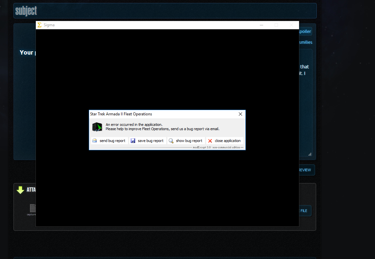Image resolution: width=375 pixels, height=259 pixels.
Task: Click the send bug report button
Action: pyautogui.click(x=109, y=141)
